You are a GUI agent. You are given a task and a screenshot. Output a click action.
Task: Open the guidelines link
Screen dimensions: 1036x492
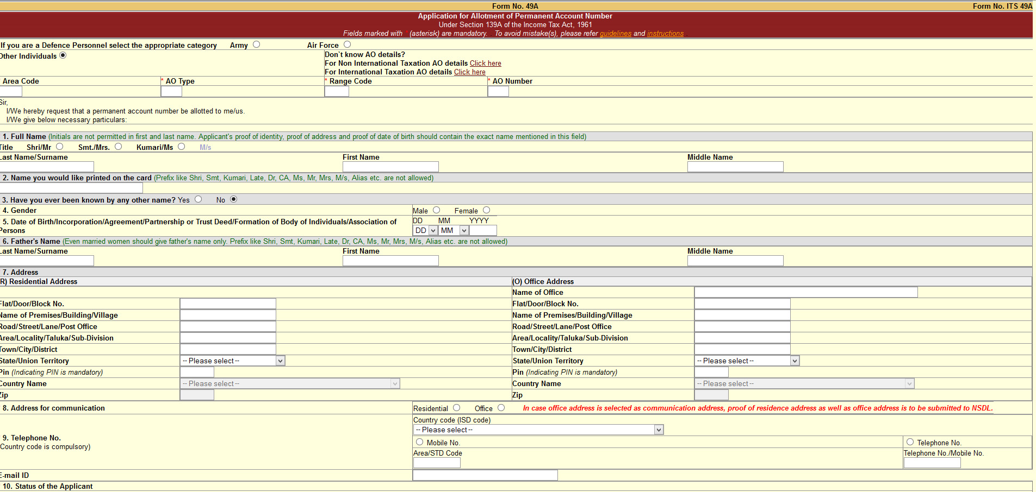[x=616, y=34]
